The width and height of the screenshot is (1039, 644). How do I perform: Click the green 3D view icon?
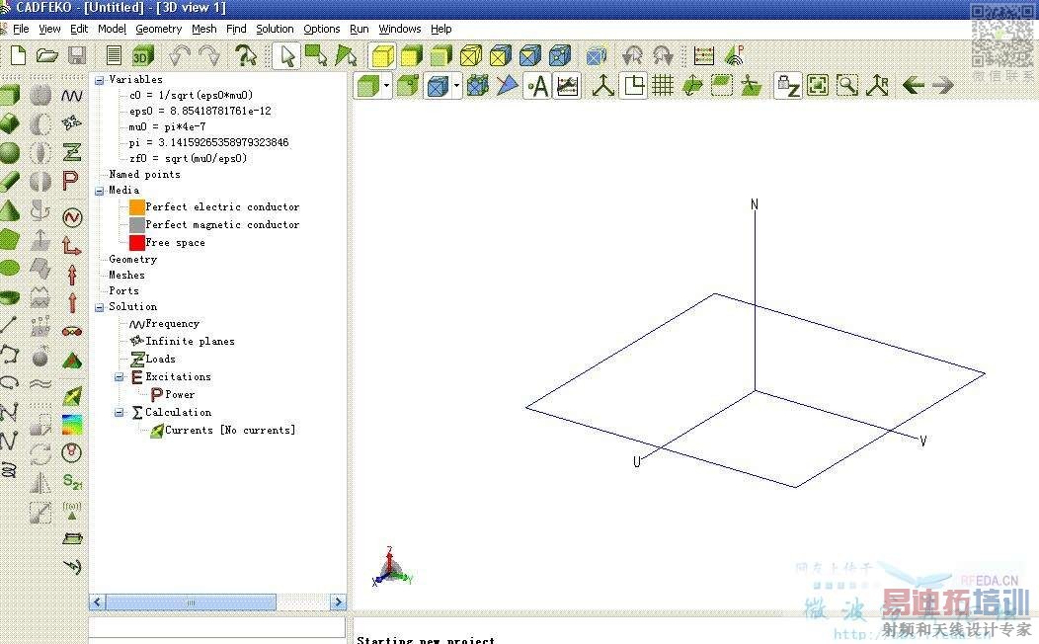142,55
